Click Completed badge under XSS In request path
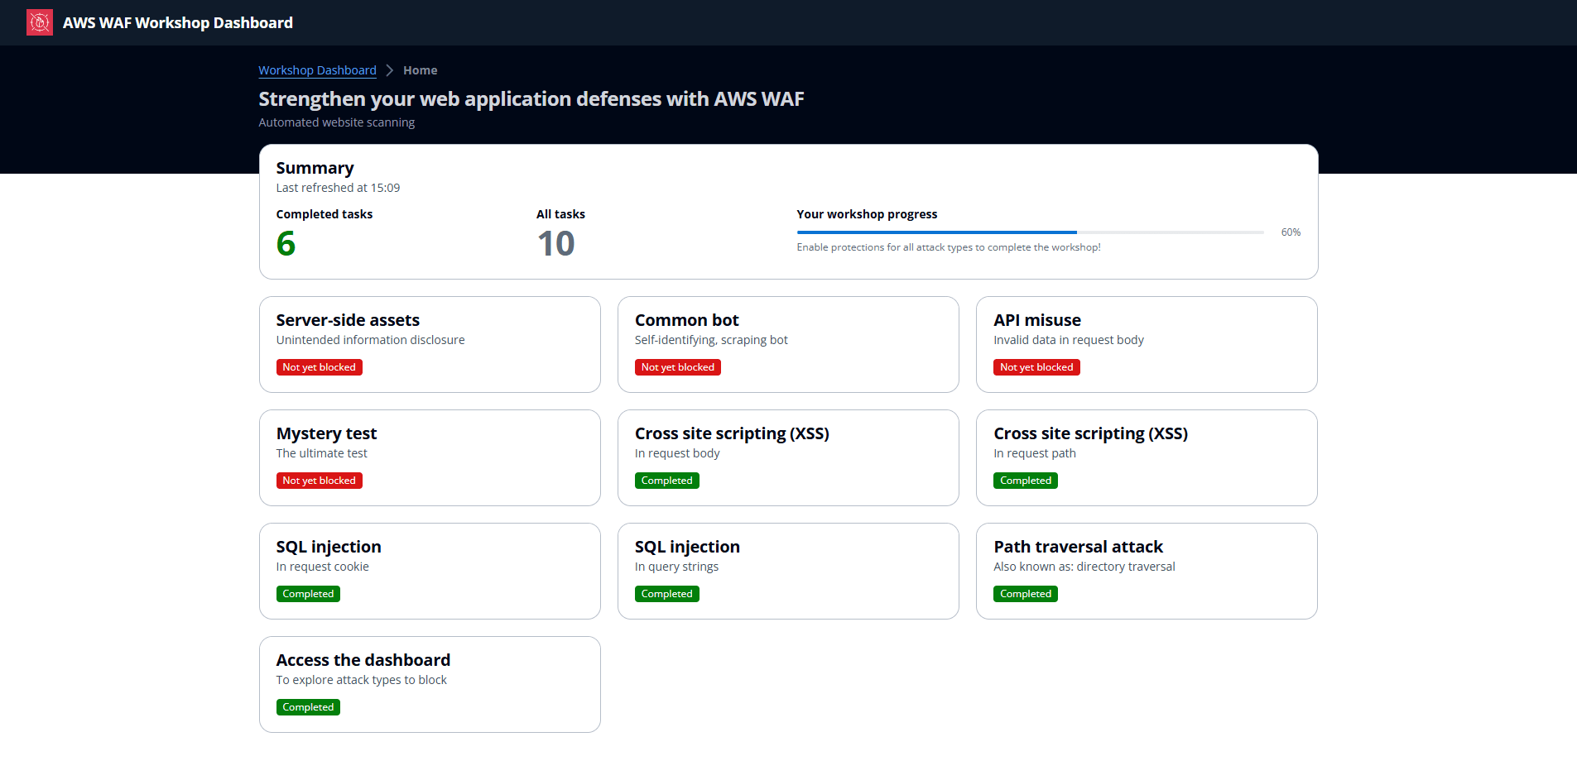The width and height of the screenshot is (1577, 780). (1026, 481)
